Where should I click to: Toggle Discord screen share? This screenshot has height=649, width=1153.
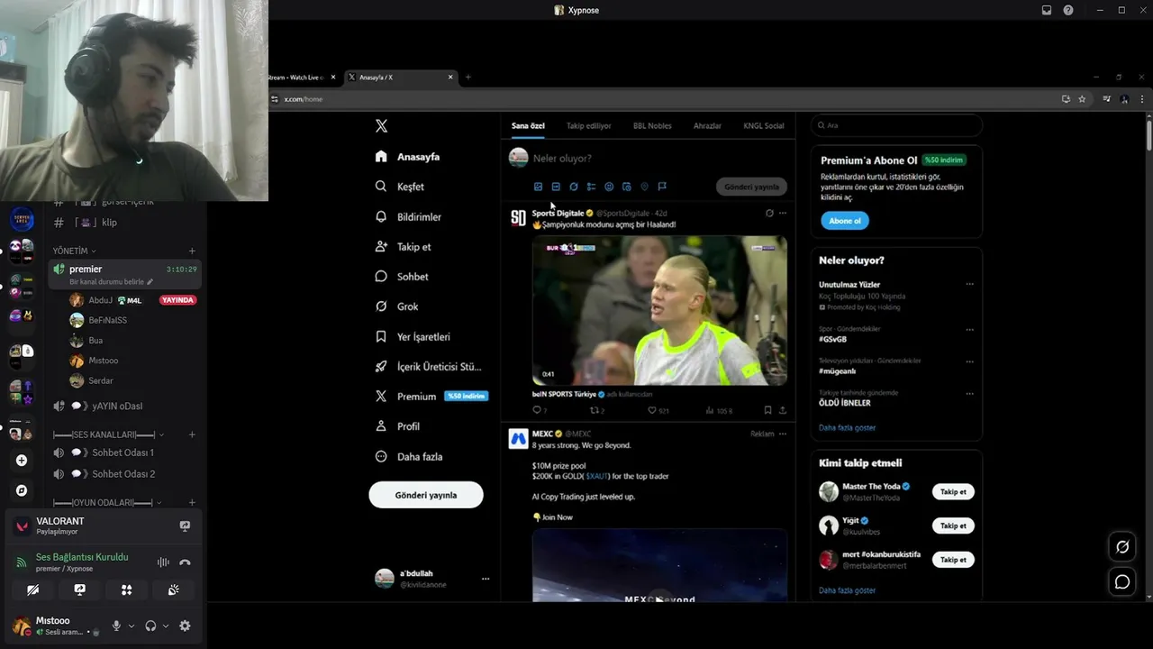click(x=79, y=590)
